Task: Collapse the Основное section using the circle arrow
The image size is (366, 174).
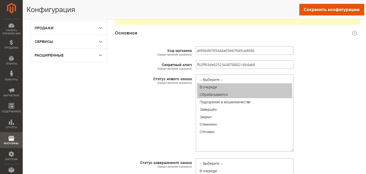Action: point(354,33)
